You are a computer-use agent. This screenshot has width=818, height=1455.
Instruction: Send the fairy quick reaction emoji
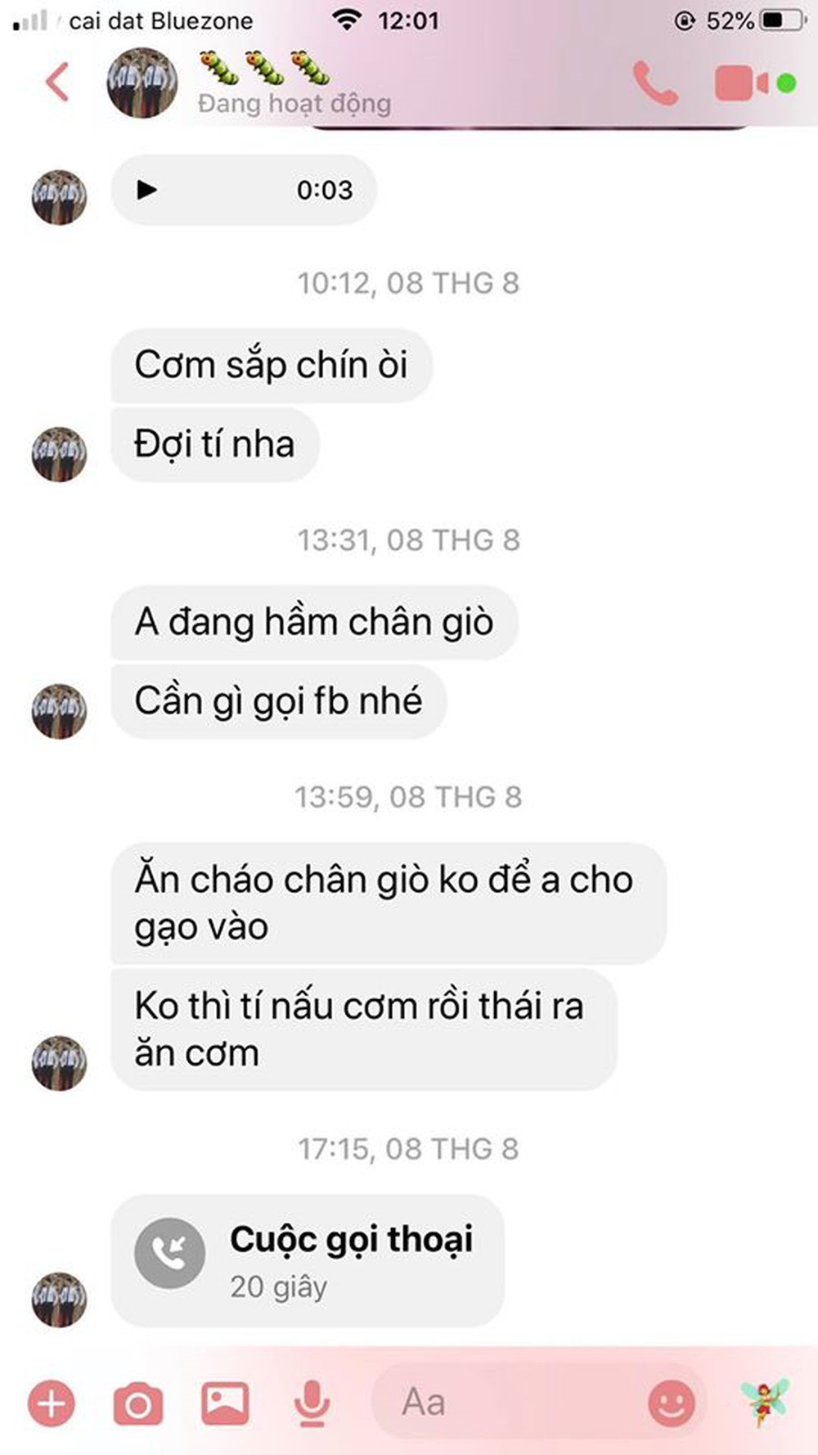pos(764,1402)
